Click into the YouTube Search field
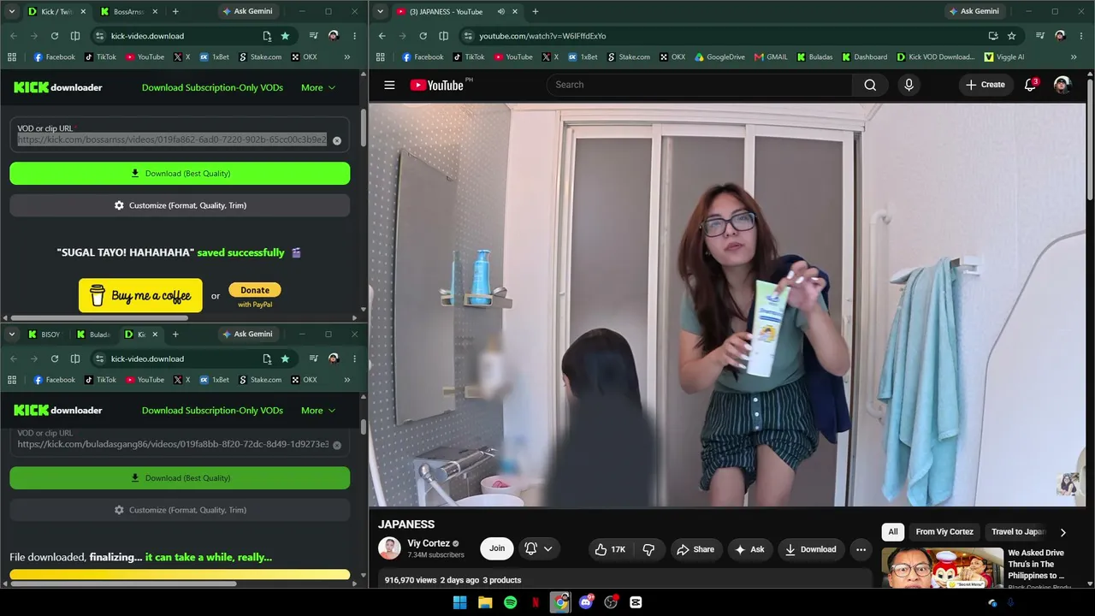 (x=700, y=85)
